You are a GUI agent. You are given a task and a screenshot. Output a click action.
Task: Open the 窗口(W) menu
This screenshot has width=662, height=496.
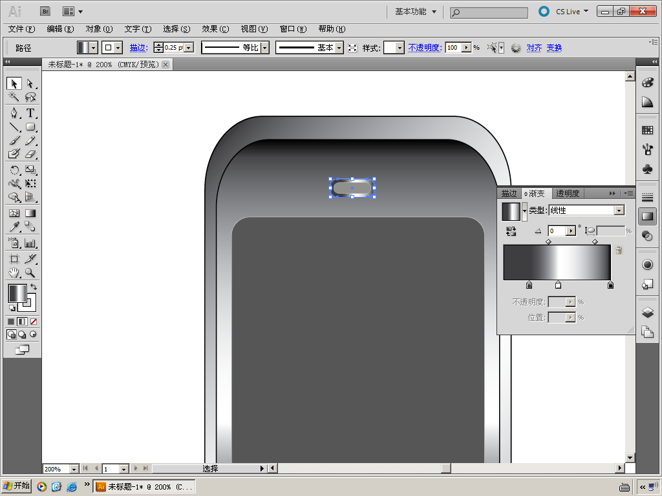[x=293, y=28]
